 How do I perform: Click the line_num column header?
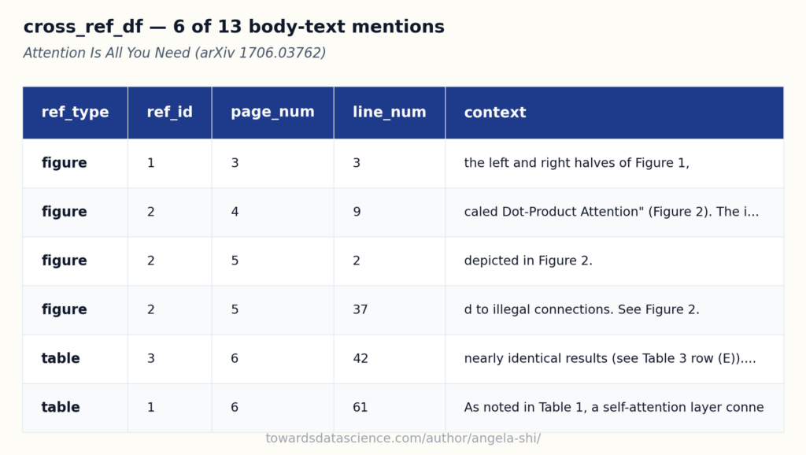pyautogui.click(x=389, y=113)
